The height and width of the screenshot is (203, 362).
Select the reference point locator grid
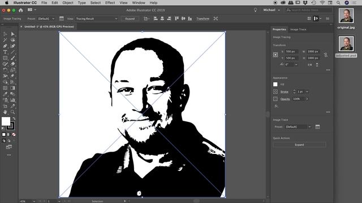pos(275,55)
